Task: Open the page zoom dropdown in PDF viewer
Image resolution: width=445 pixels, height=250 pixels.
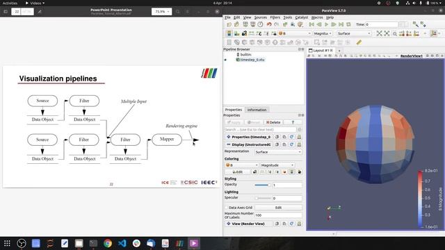Action: (x=161, y=12)
